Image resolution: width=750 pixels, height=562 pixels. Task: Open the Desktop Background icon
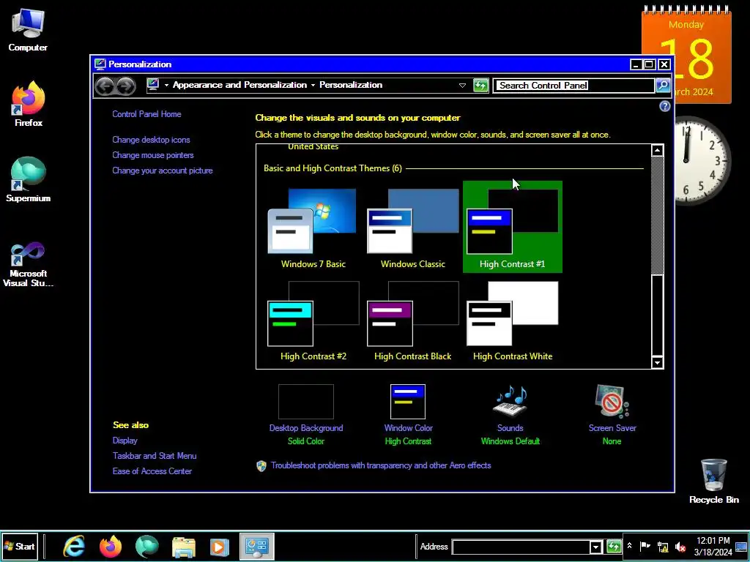pos(305,402)
